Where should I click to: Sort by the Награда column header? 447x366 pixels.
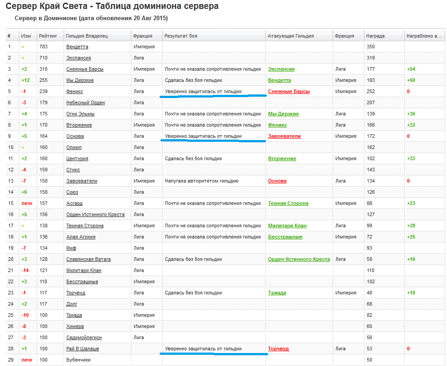coord(375,36)
